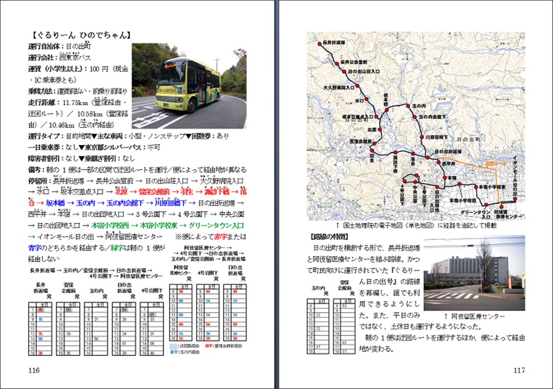Select the legend entry 赤字：萱窪会館前経由

click(x=223, y=346)
